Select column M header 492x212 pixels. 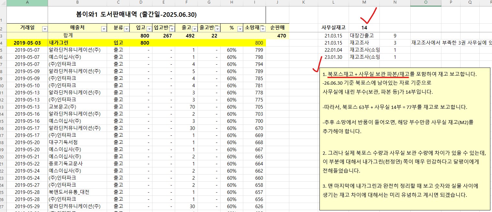pos(364,3)
